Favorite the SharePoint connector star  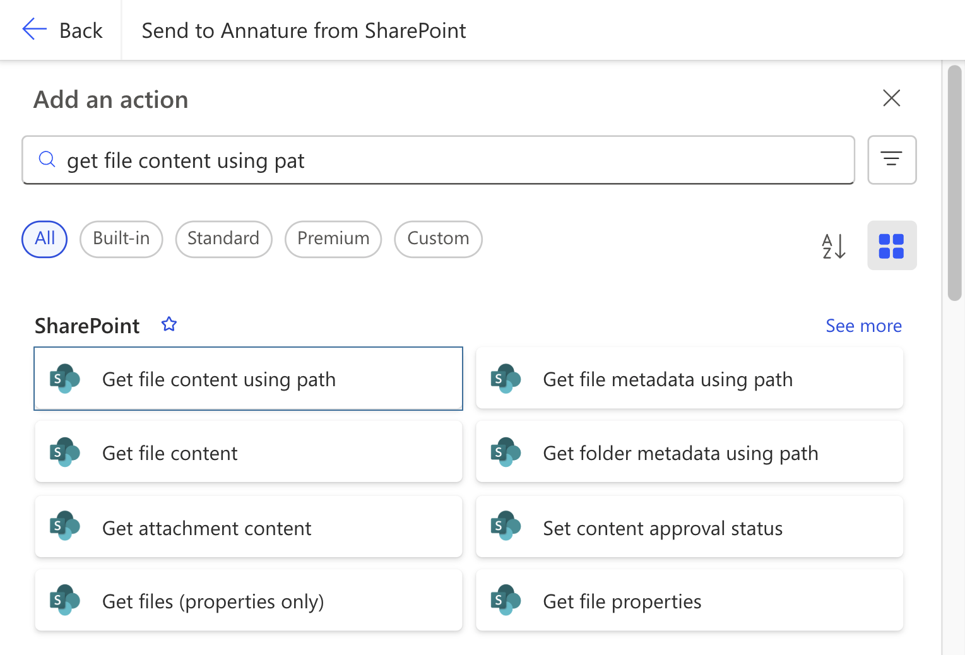tap(169, 324)
